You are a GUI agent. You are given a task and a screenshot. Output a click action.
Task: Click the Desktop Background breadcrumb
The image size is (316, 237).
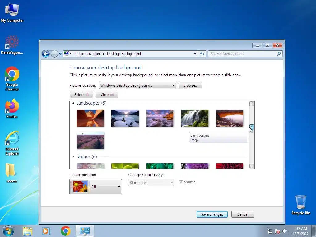(124, 54)
